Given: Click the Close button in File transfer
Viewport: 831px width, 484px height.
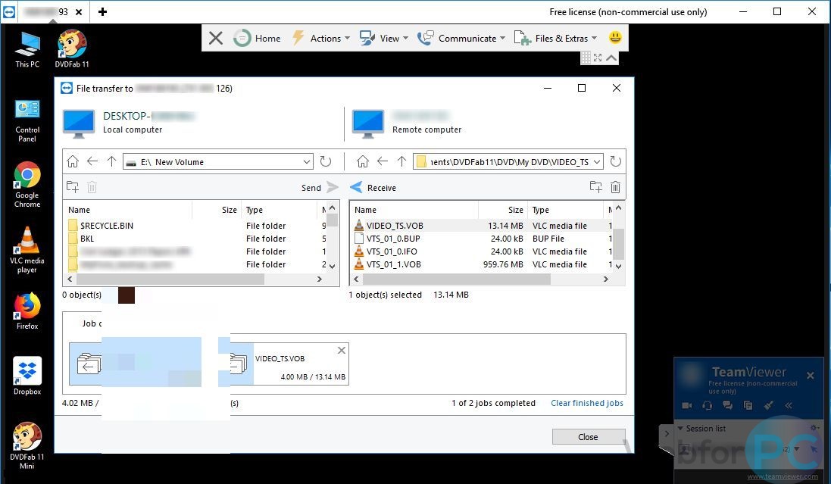Looking at the screenshot, I should click(589, 437).
